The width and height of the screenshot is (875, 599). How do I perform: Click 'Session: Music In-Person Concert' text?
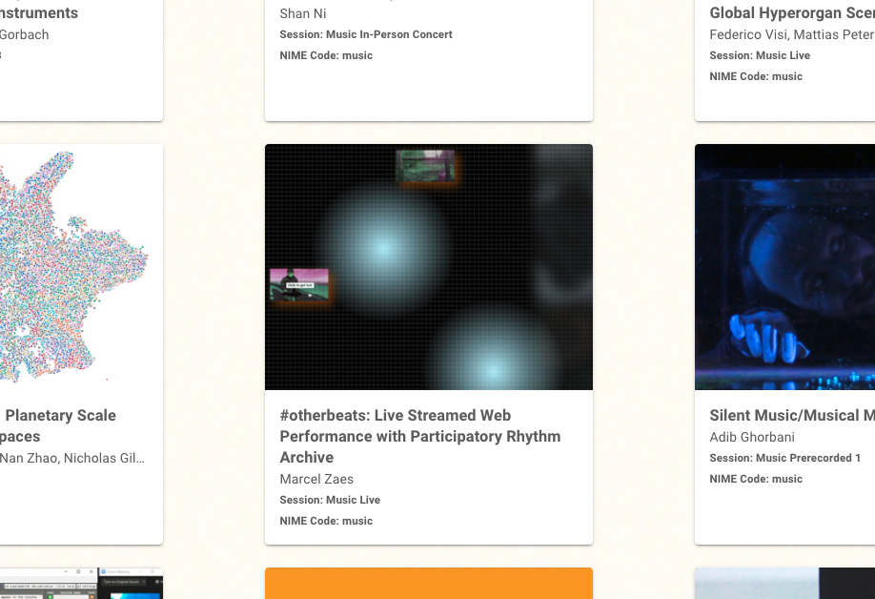tap(365, 34)
